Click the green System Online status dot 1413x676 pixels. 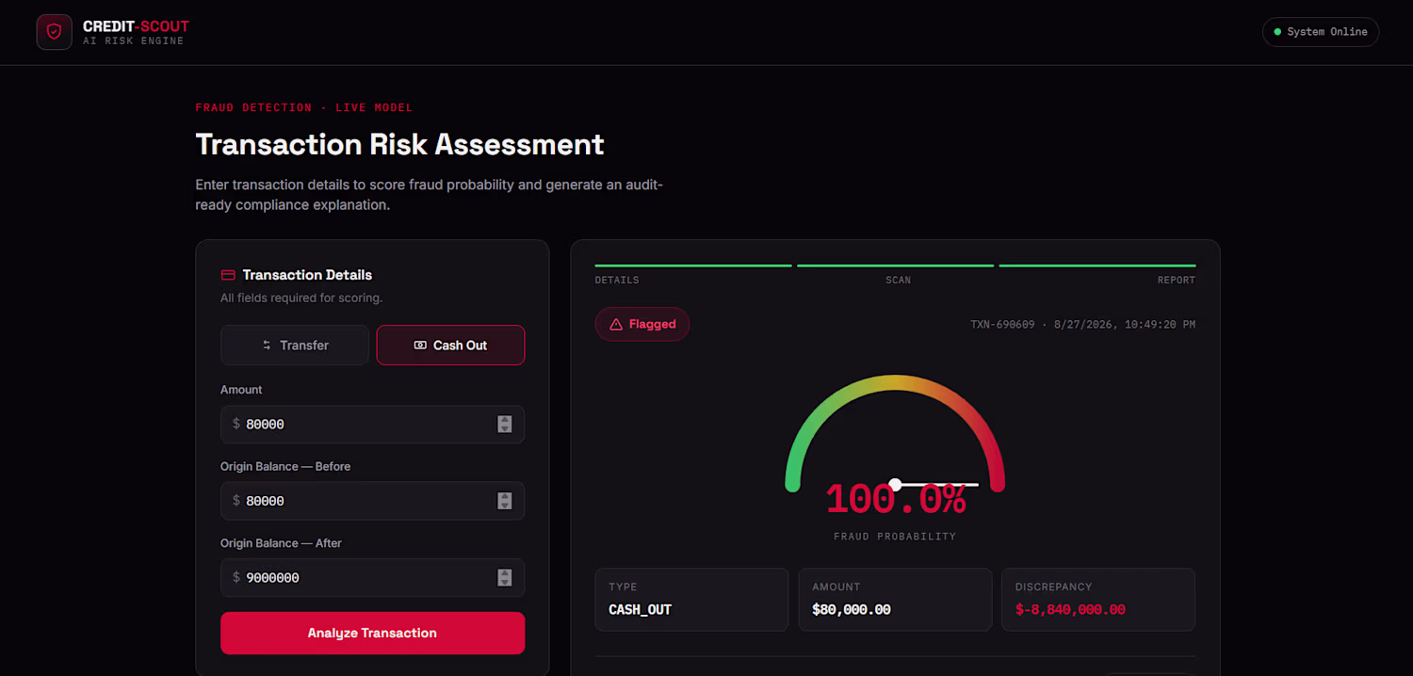(x=1277, y=32)
